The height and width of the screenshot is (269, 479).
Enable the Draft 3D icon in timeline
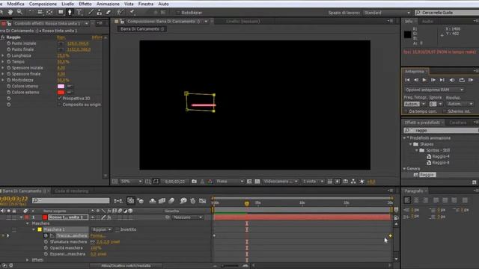click(140, 201)
